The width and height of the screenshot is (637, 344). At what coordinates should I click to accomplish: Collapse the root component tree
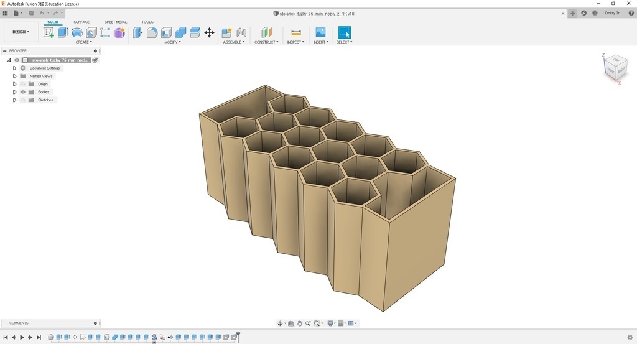[x=9, y=60]
